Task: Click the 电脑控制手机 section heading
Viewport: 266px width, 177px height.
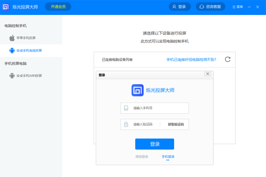Action: click(x=16, y=26)
